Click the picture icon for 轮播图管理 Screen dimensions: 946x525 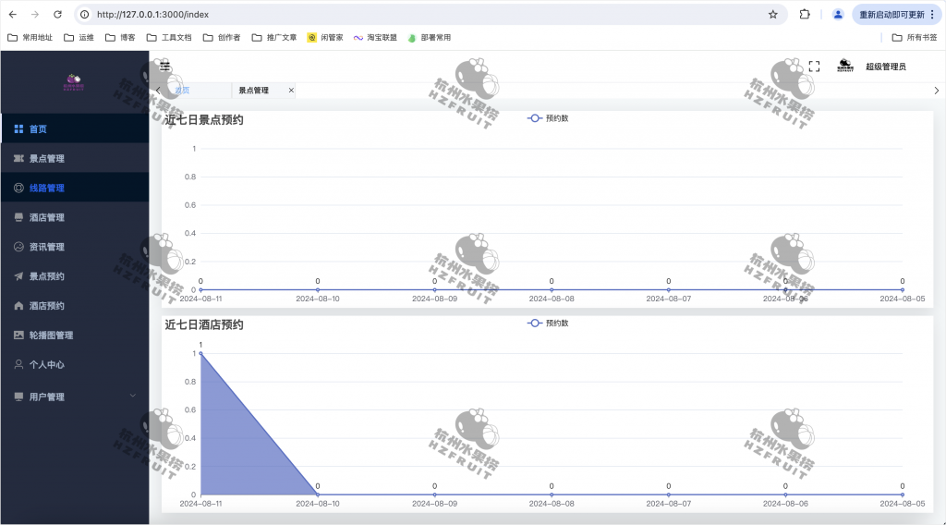coord(18,336)
